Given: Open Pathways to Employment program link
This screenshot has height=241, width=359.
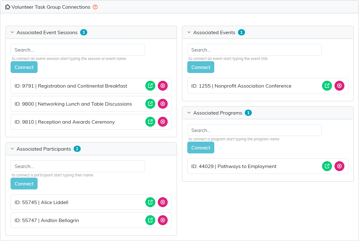Looking at the screenshot, I should pos(327,166).
